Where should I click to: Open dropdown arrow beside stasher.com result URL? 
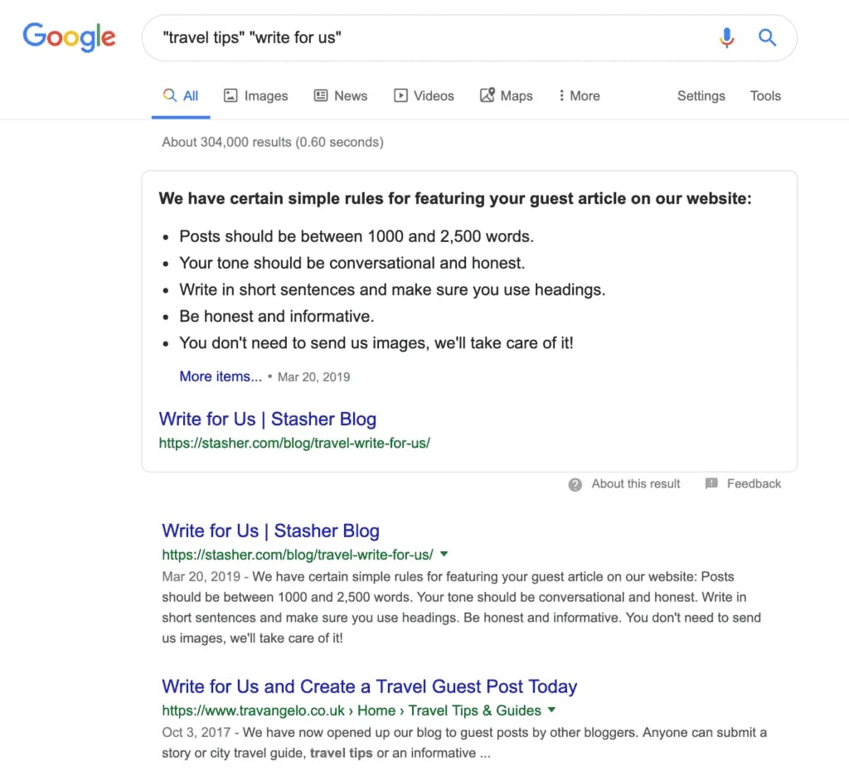coord(444,554)
